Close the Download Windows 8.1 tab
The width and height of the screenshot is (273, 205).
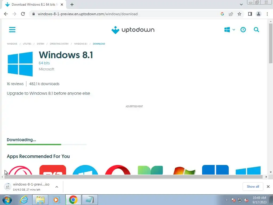[62, 5]
